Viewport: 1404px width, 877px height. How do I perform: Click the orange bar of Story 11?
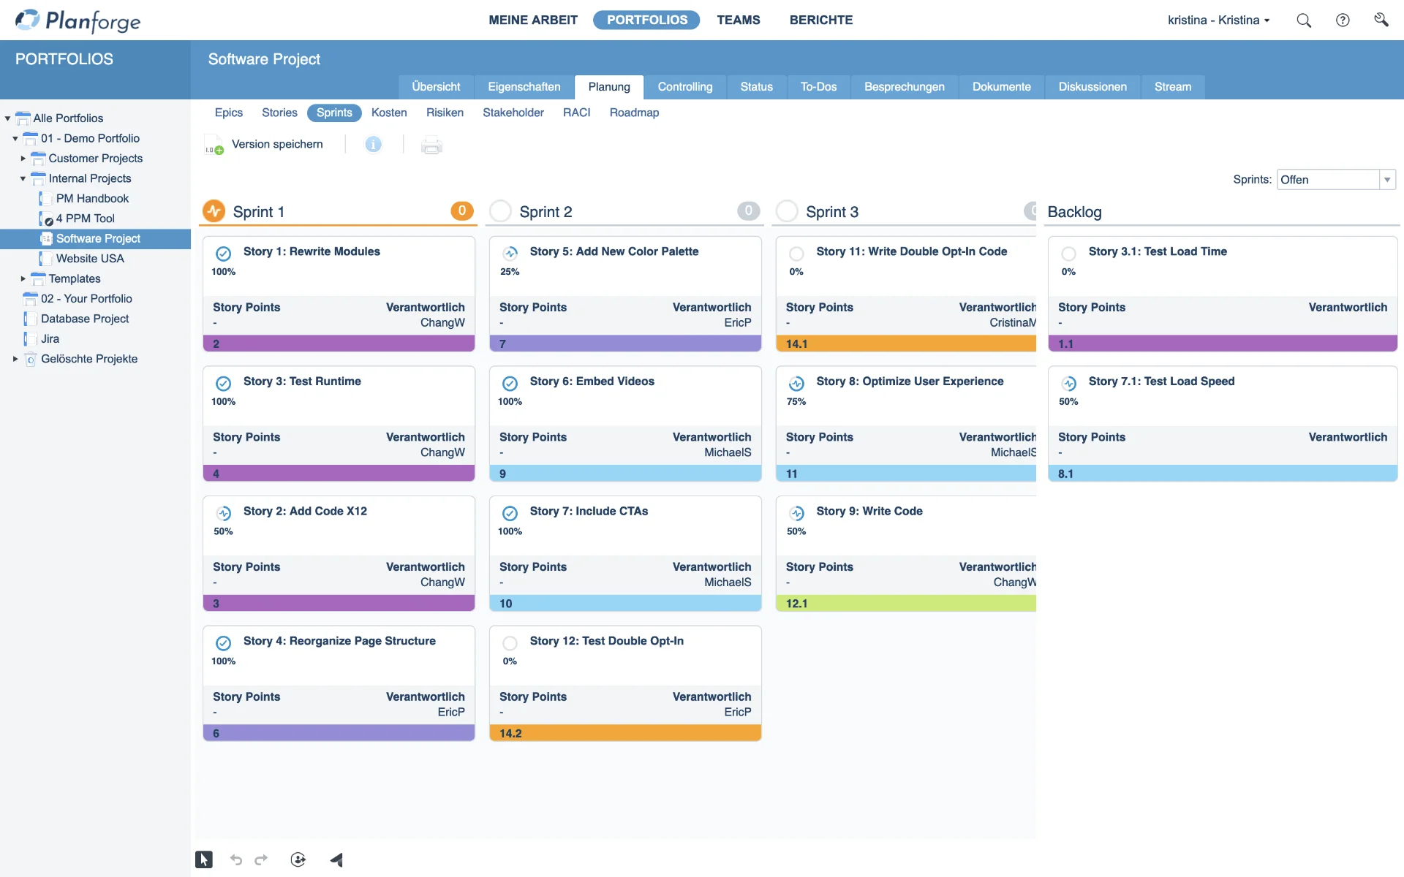pos(907,343)
